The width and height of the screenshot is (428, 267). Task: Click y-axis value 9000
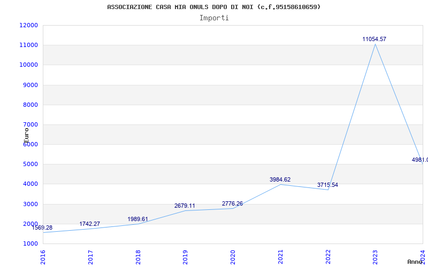[30, 85]
